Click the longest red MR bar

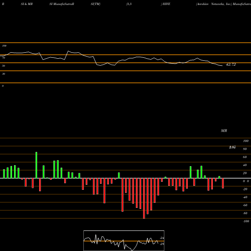tap(144, 198)
